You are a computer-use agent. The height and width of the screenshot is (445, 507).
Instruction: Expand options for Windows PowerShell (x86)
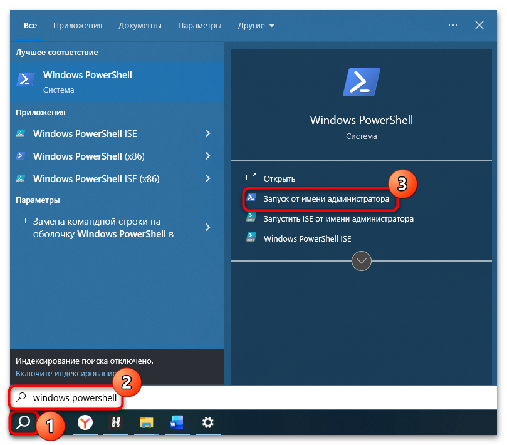pyautogui.click(x=208, y=156)
